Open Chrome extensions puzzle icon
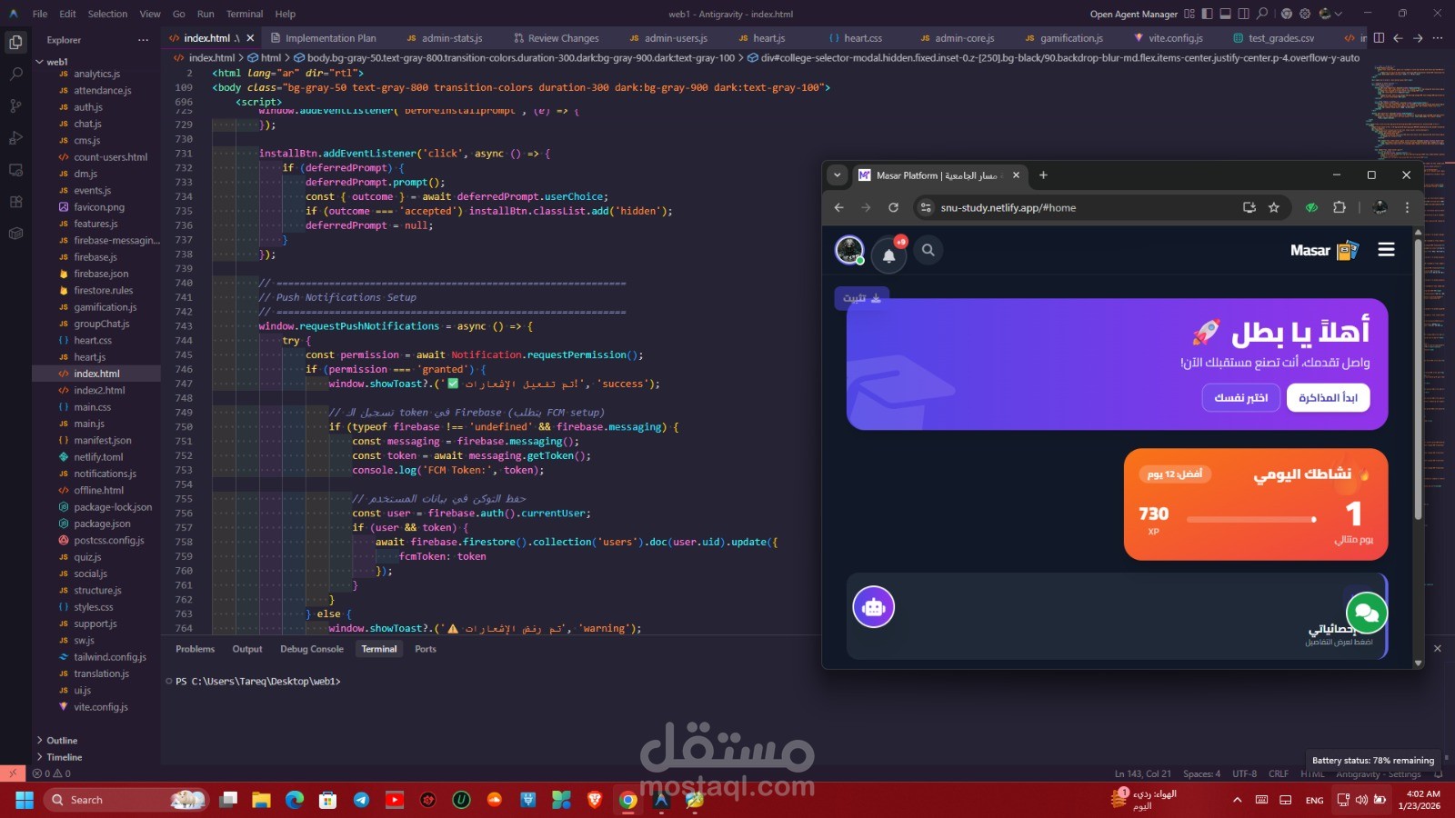The width and height of the screenshot is (1455, 818). (1340, 207)
